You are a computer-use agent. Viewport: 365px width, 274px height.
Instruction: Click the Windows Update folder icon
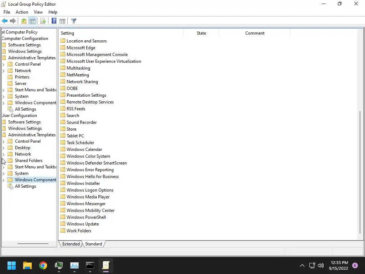[63, 224]
